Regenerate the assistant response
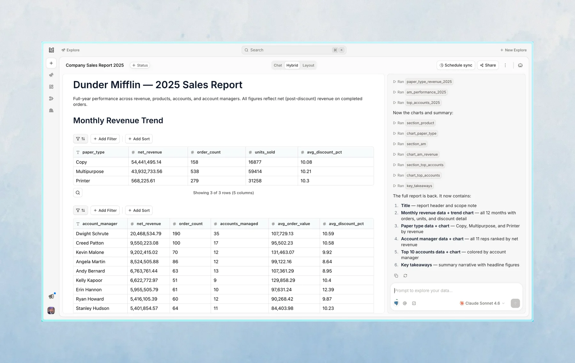Screen dimensions: 575x363 click(405, 275)
